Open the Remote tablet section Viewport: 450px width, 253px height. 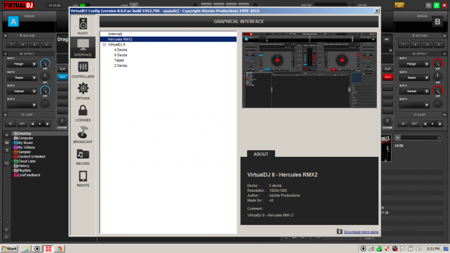[83, 178]
